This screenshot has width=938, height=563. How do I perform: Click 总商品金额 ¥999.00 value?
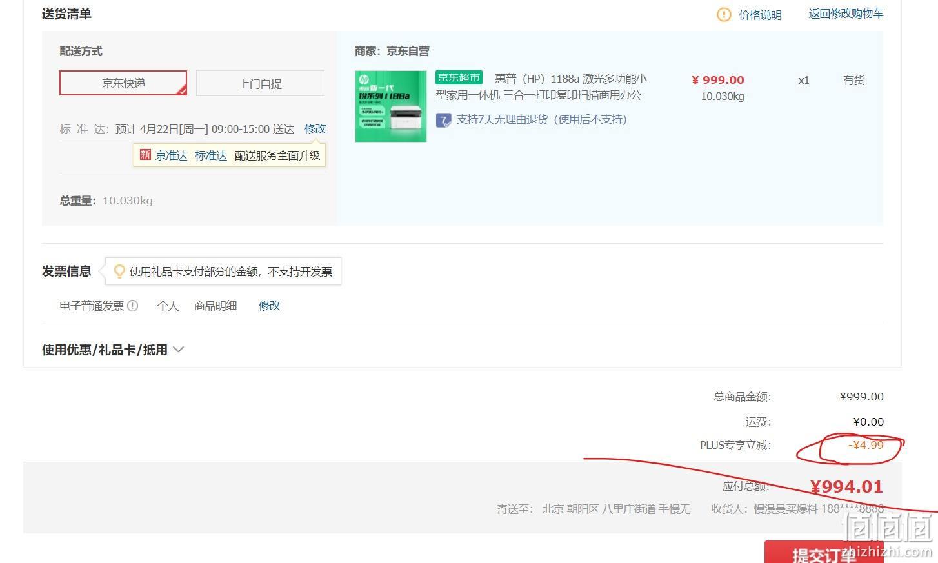862,397
